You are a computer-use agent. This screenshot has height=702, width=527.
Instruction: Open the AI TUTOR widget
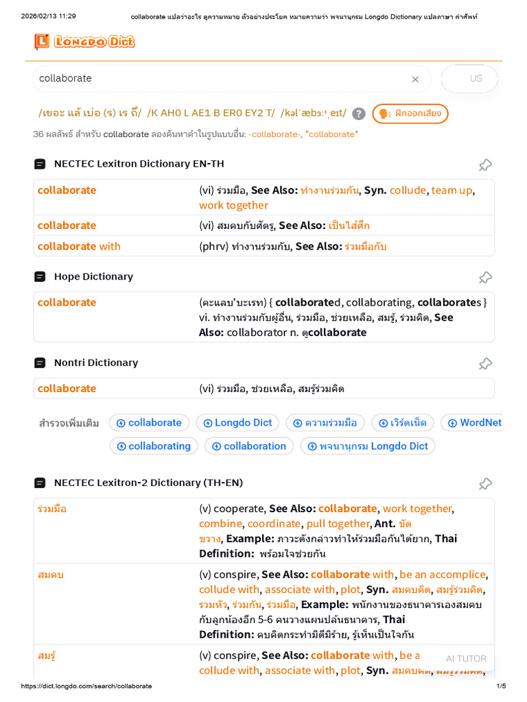point(466,658)
